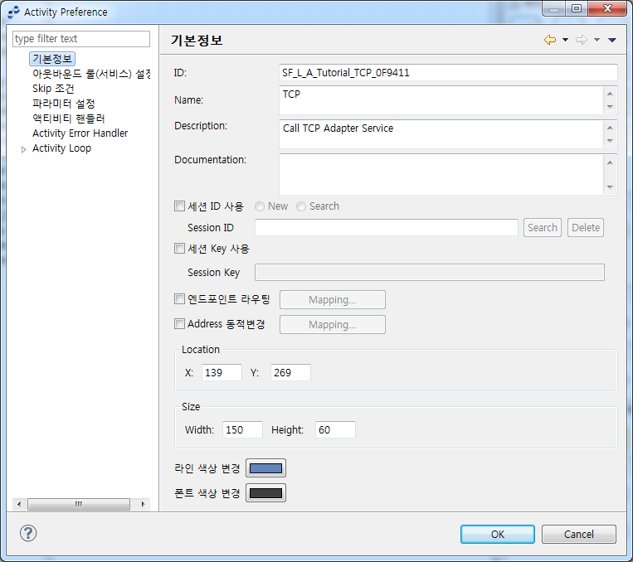
Task: Click the Search button beside Session ID
Action: [543, 228]
